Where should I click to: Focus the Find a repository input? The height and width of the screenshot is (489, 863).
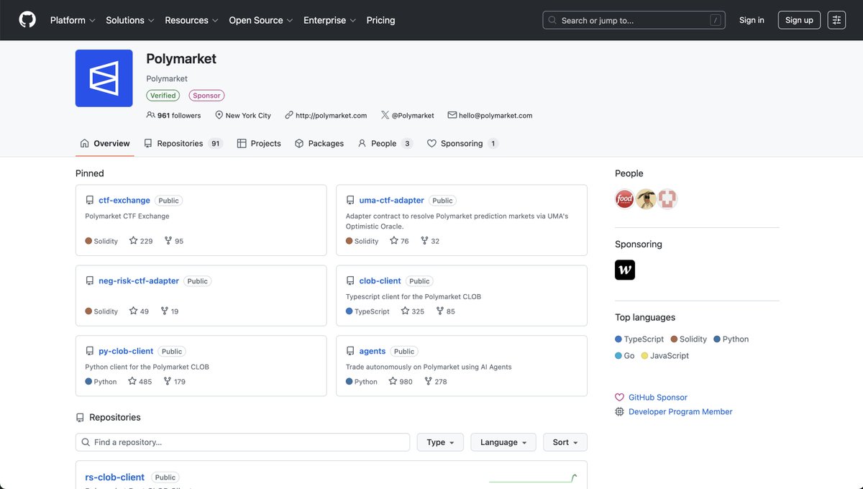click(x=242, y=442)
